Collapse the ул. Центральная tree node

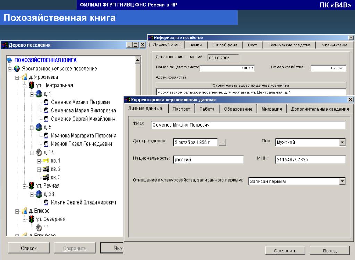[24, 86]
